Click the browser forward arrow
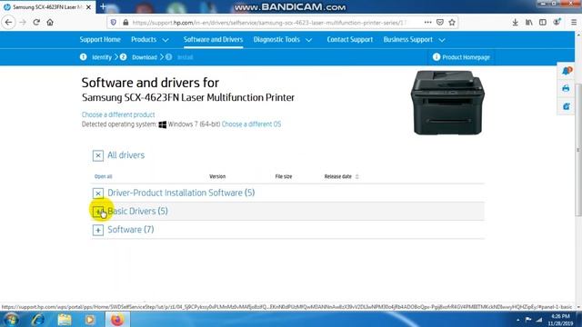 [23, 22]
